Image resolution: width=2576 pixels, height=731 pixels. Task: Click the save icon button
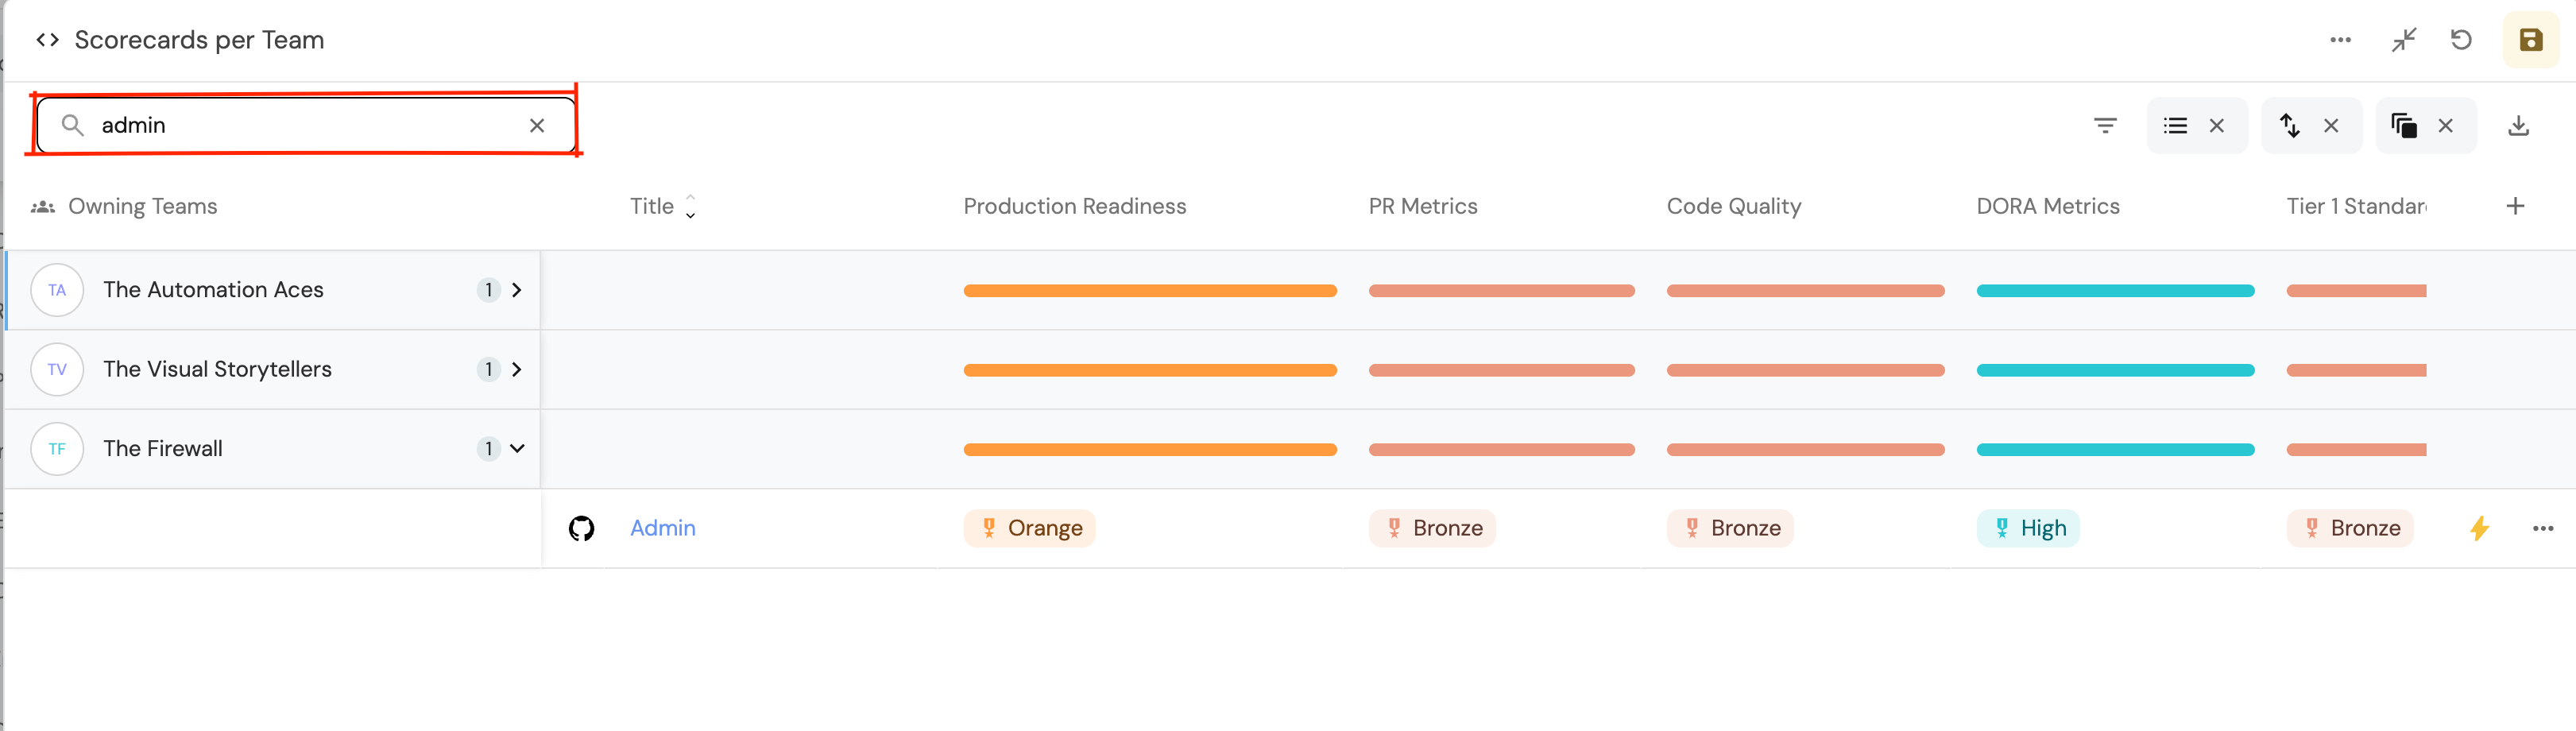click(2530, 40)
